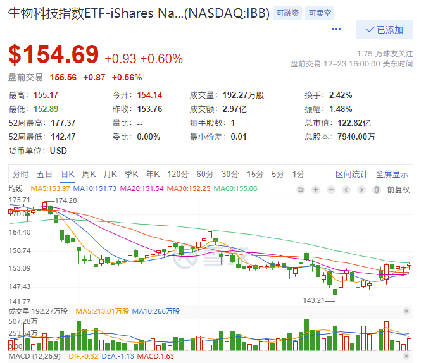Click the 振幅 value 1.48%
This screenshot has width=426, height=363.
[341, 109]
